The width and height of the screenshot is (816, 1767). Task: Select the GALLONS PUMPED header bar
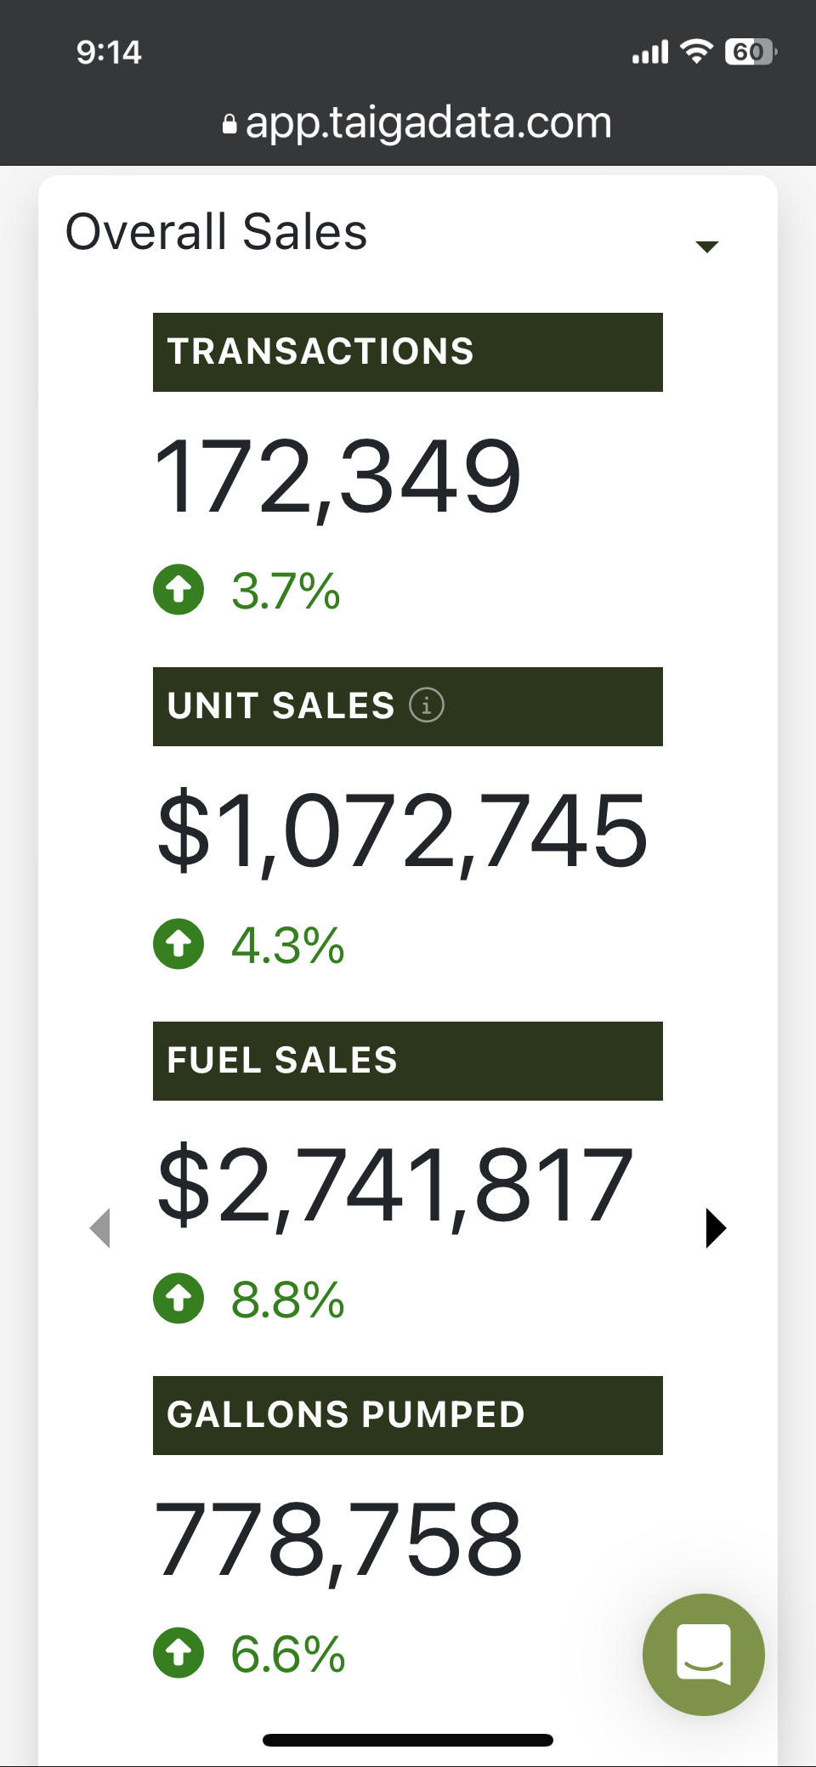click(x=407, y=1415)
